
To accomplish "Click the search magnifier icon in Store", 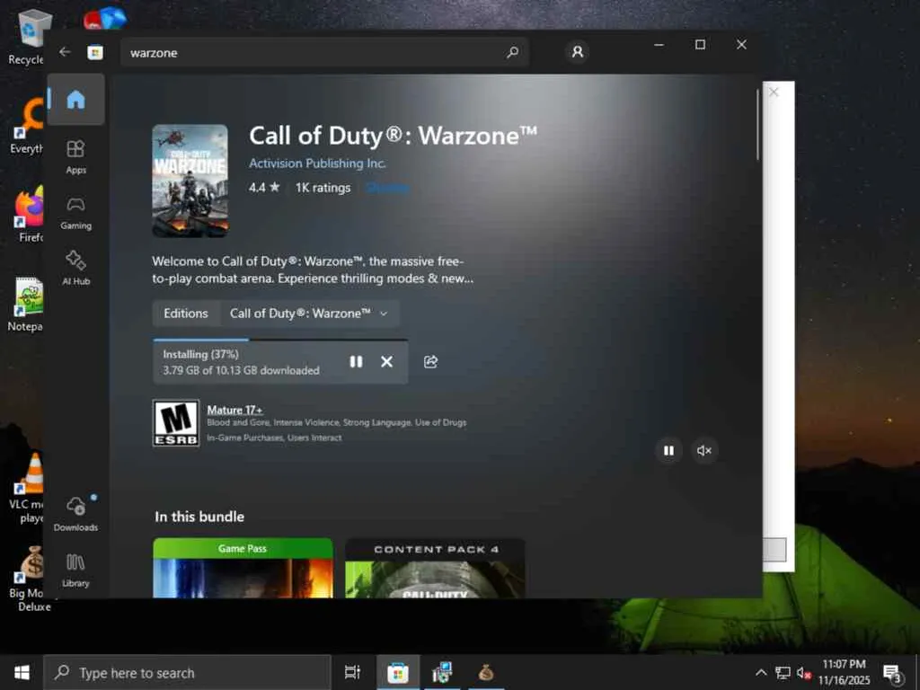I will (x=512, y=52).
